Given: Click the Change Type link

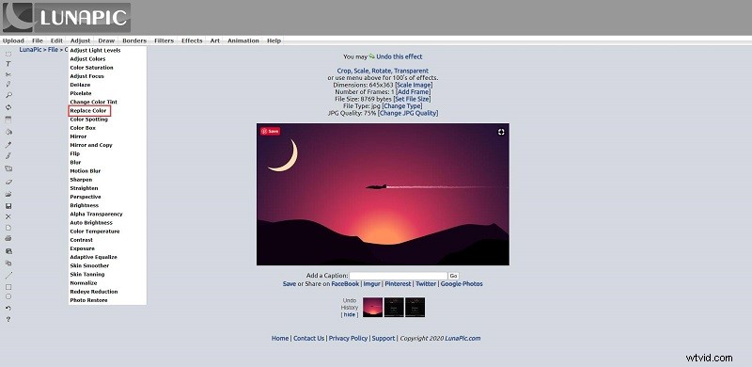Looking at the screenshot, I should pos(402,106).
